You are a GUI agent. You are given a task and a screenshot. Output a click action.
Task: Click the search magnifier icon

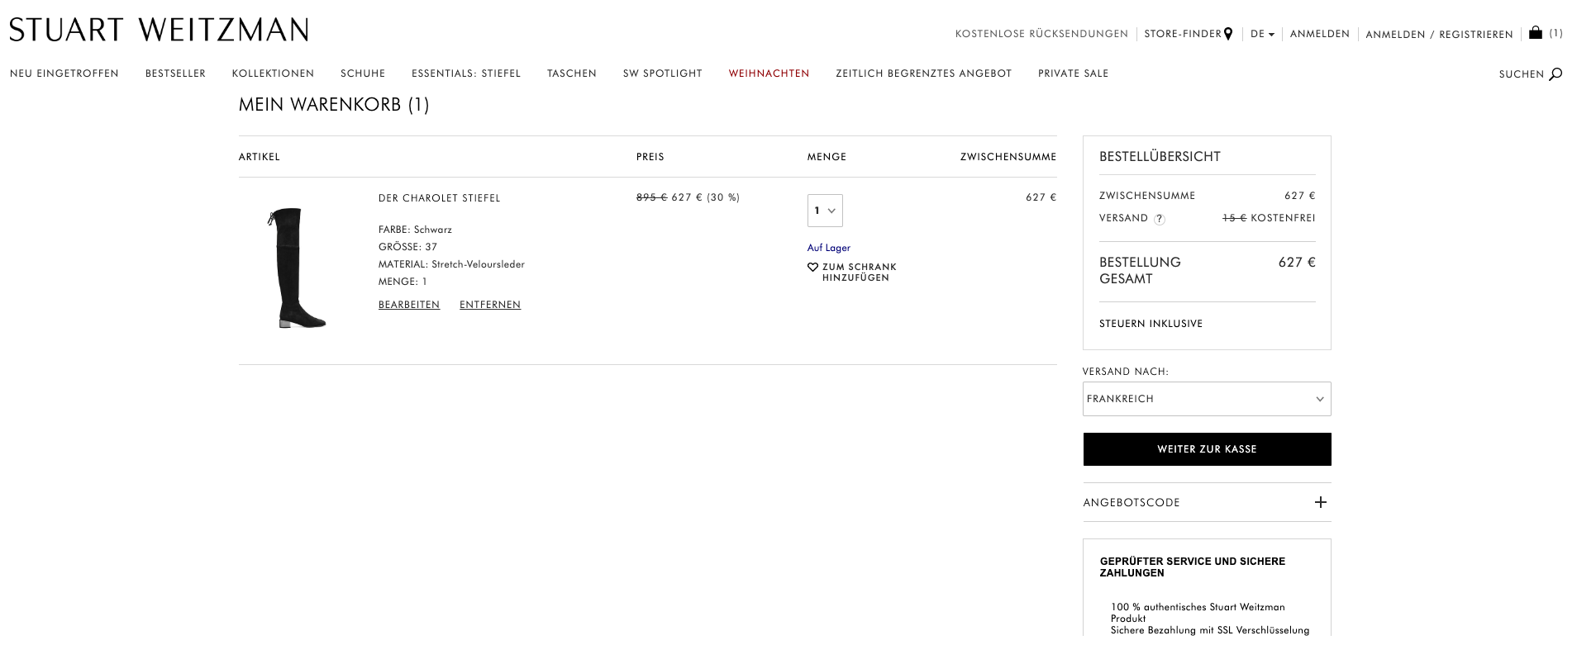coord(1556,74)
